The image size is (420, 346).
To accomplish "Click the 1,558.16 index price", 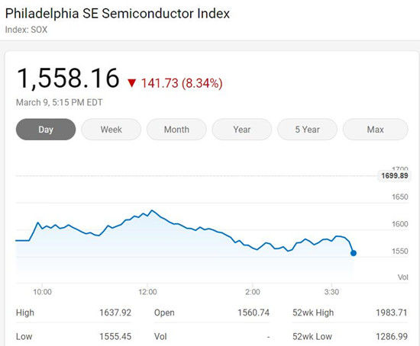I will 68,78.
